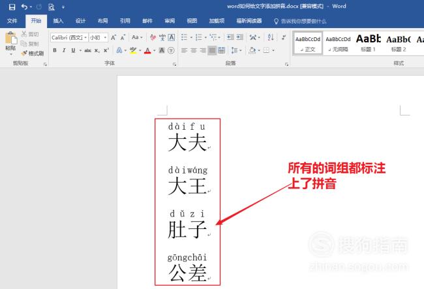Expand the Change Case (Aa) dropdown
Screen dimensions: 424x289
(139, 37)
